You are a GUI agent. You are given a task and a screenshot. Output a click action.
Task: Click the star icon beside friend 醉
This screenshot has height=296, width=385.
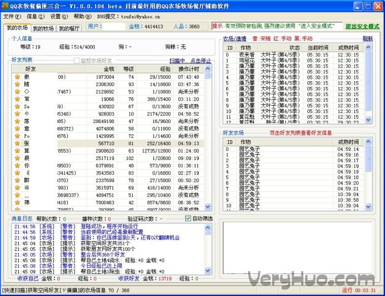[x=17, y=181]
